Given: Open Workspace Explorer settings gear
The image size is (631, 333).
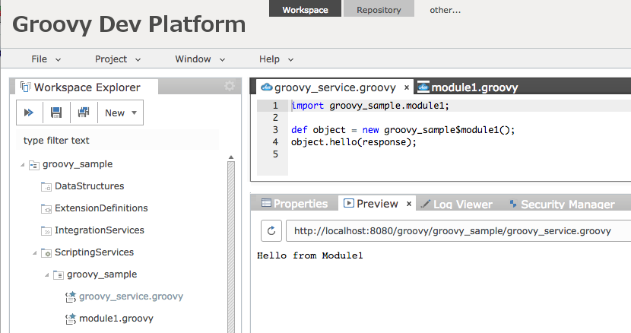Looking at the screenshot, I should coord(230,86).
